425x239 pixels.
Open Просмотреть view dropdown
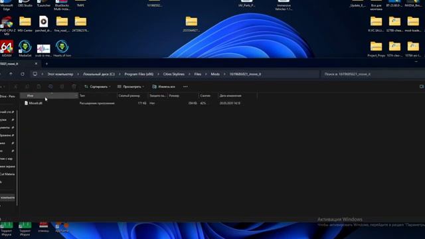pyautogui.click(x=131, y=87)
